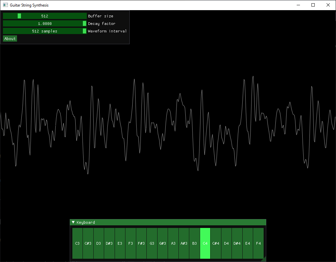Play the D3 note
The image size is (336, 262).
pos(99,243)
